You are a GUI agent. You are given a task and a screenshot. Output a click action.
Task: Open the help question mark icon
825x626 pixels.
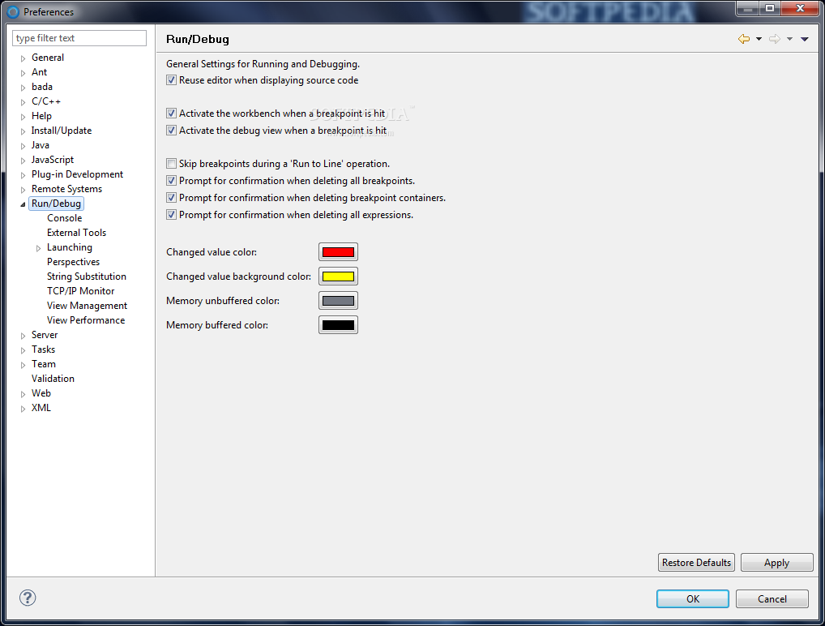[x=28, y=598]
